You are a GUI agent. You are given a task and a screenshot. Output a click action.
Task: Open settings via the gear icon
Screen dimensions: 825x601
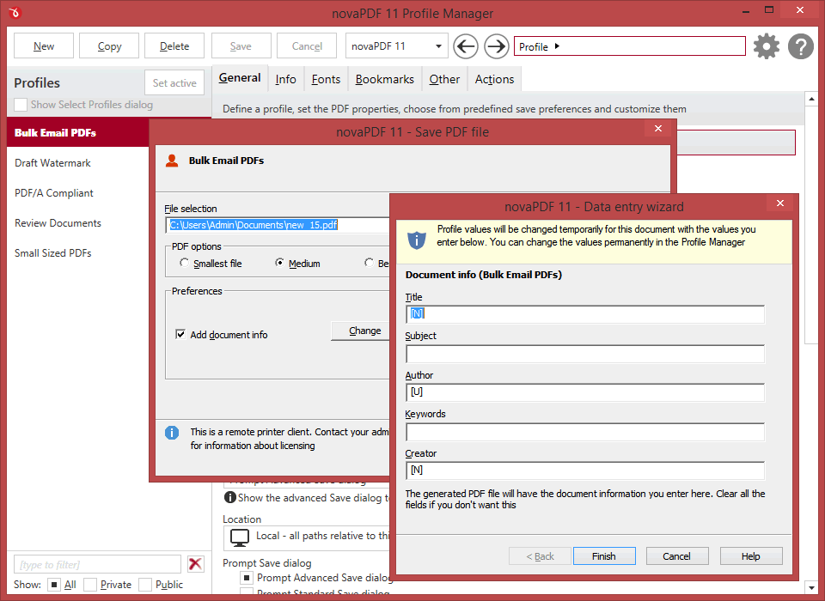(766, 46)
